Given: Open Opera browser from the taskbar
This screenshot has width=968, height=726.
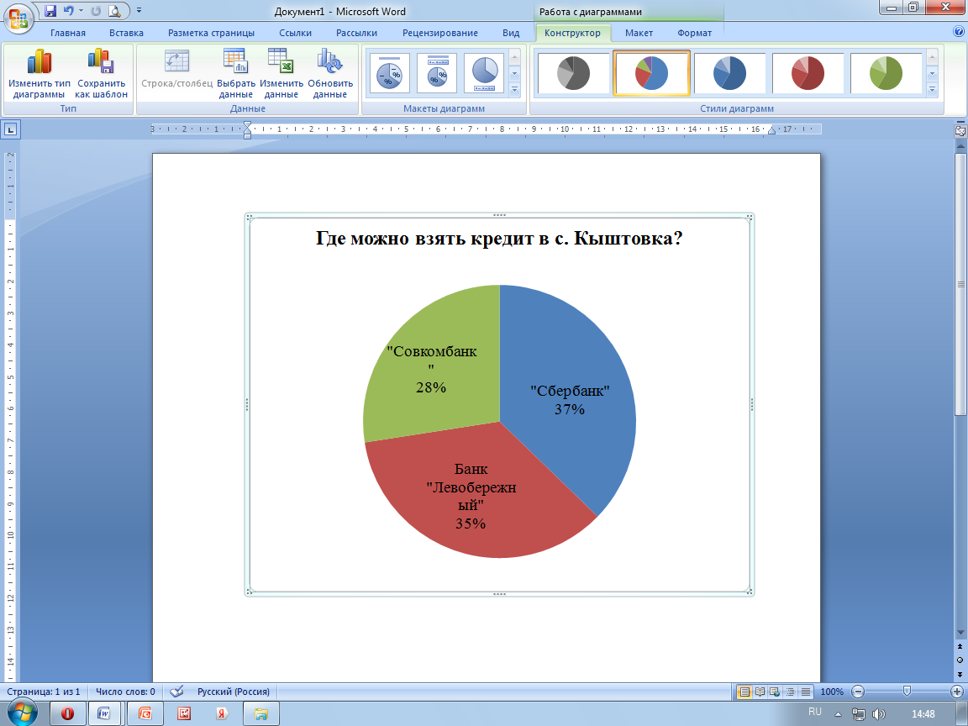Looking at the screenshot, I should click(x=67, y=713).
